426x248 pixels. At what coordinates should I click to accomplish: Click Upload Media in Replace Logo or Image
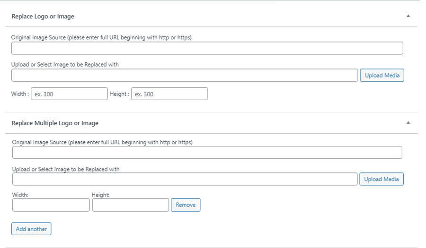tap(382, 76)
